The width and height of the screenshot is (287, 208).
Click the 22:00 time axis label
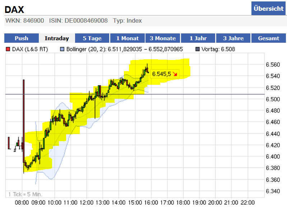tap(247, 203)
